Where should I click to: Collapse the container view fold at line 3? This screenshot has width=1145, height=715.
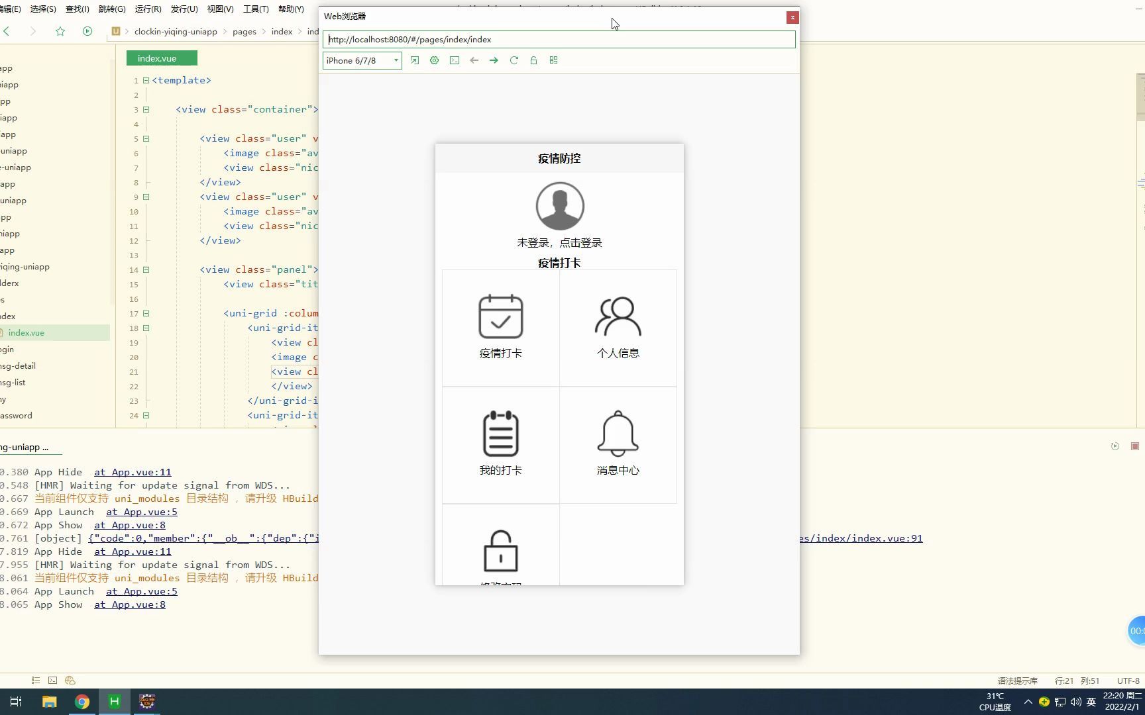[146, 109]
